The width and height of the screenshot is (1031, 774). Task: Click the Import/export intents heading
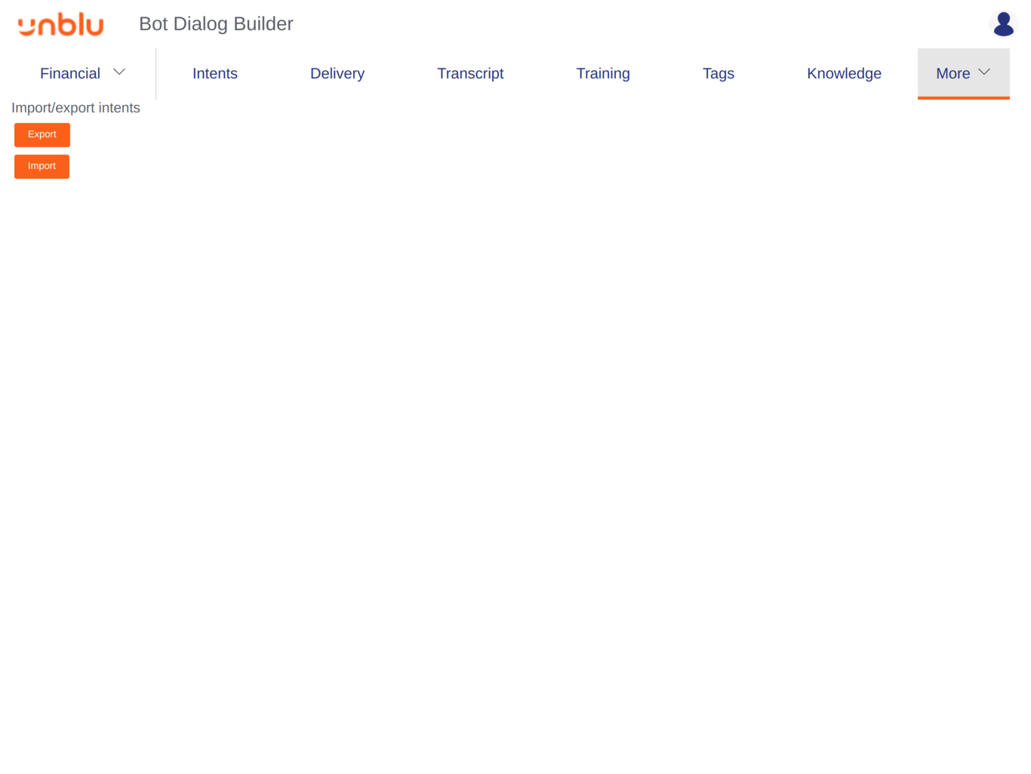pyautogui.click(x=75, y=108)
